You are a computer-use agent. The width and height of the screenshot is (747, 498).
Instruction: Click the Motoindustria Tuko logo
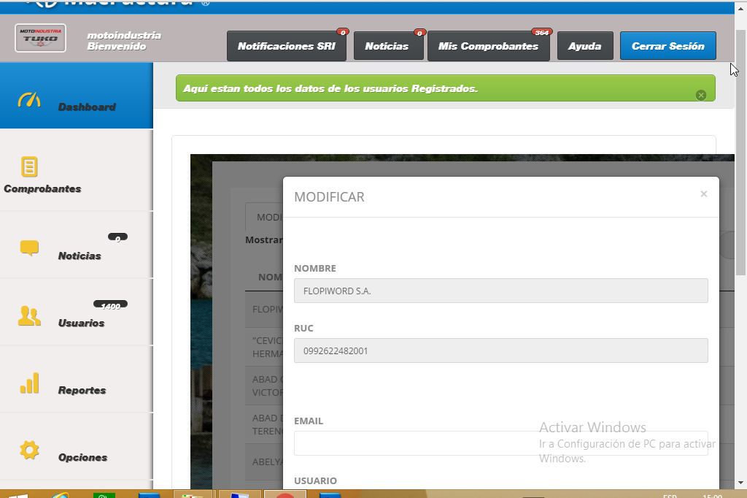tap(41, 38)
